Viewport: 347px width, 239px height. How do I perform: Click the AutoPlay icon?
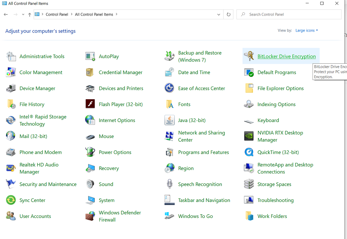point(90,56)
